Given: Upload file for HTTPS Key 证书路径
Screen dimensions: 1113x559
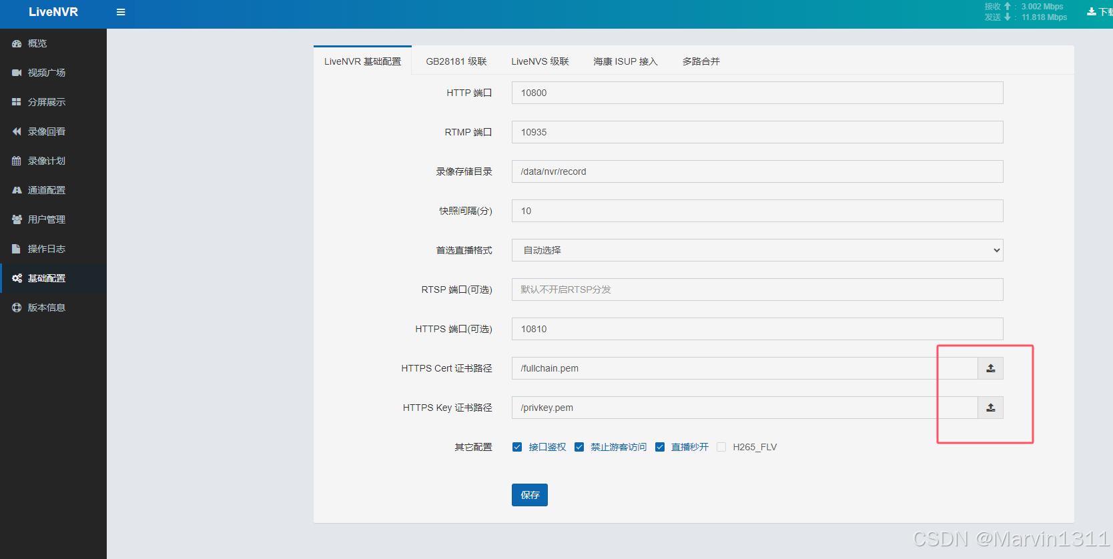Looking at the screenshot, I should pos(991,408).
